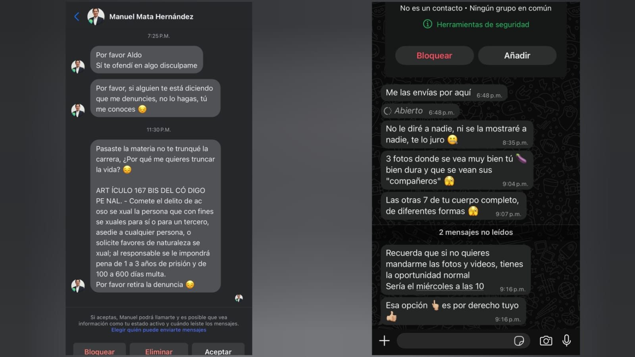Tap the info icon beside Herramientas de seguridad
Viewport: 635px width, 357px height.
pyautogui.click(x=427, y=24)
